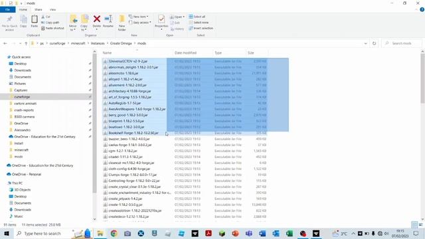The height and width of the screenshot is (239, 425).
Task: Select This PC in navigation pane
Action: click(x=17, y=183)
